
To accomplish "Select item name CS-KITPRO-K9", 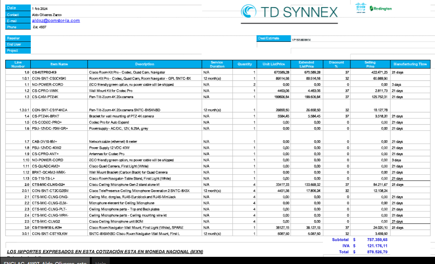I will tap(44, 72).
